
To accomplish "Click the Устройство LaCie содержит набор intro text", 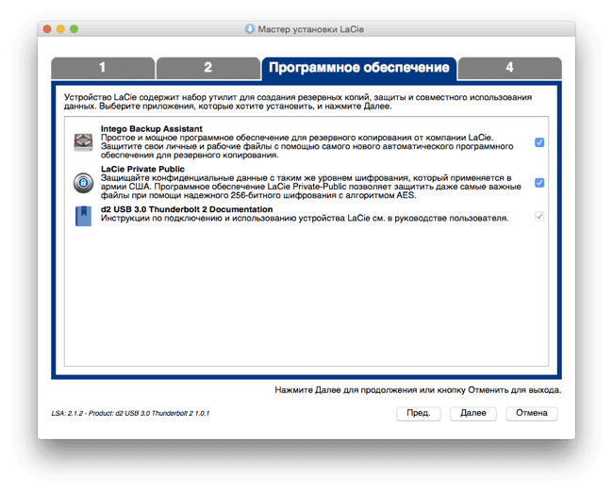I will point(298,102).
